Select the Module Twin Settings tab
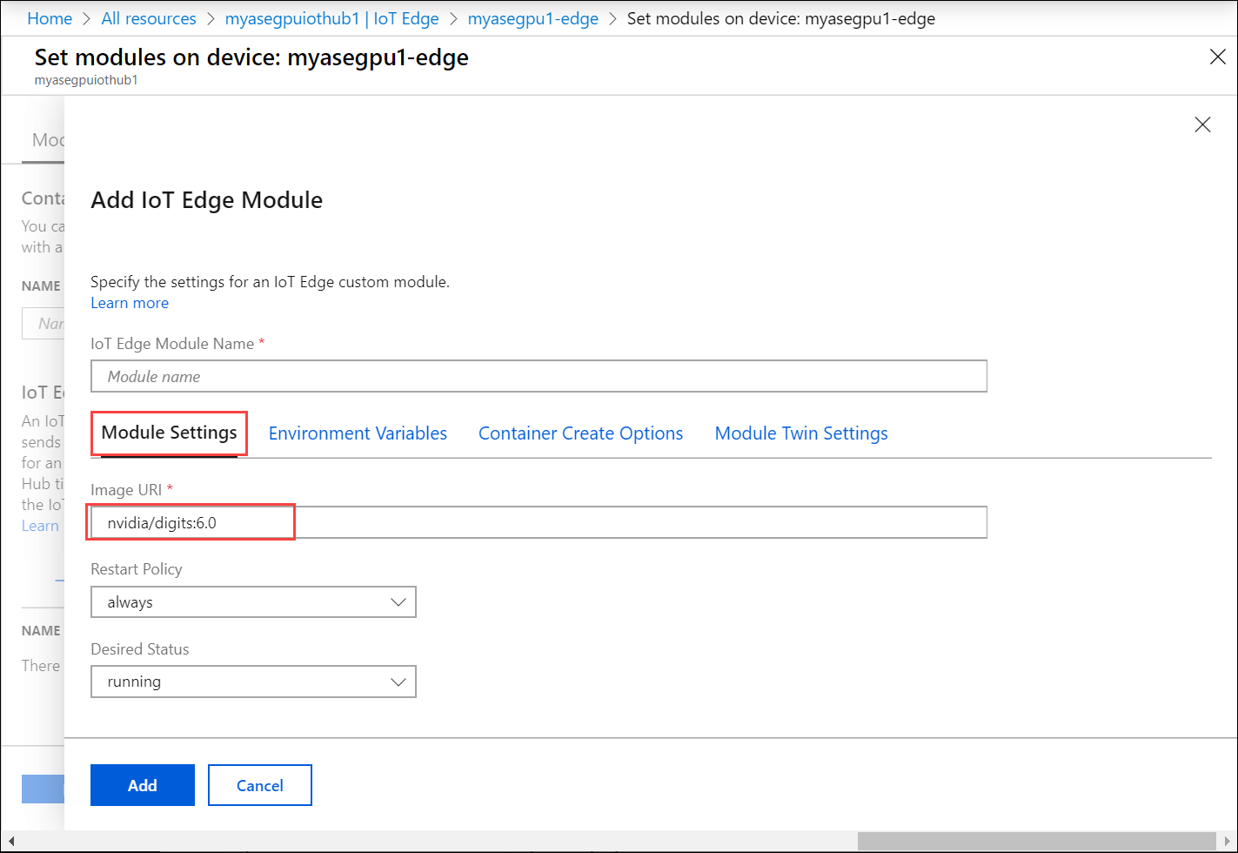1238x853 pixels. (x=800, y=433)
